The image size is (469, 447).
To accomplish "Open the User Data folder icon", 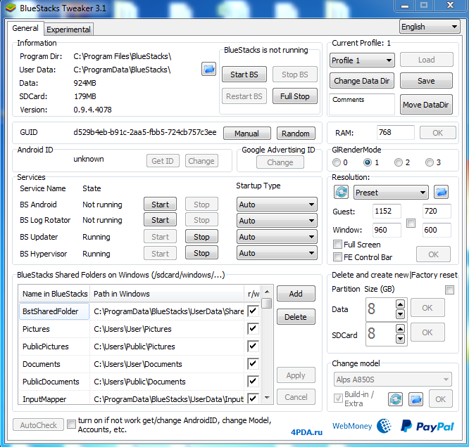I will (x=208, y=69).
